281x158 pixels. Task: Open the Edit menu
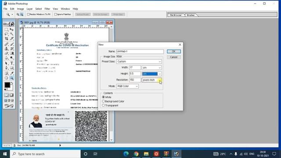[12, 9]
